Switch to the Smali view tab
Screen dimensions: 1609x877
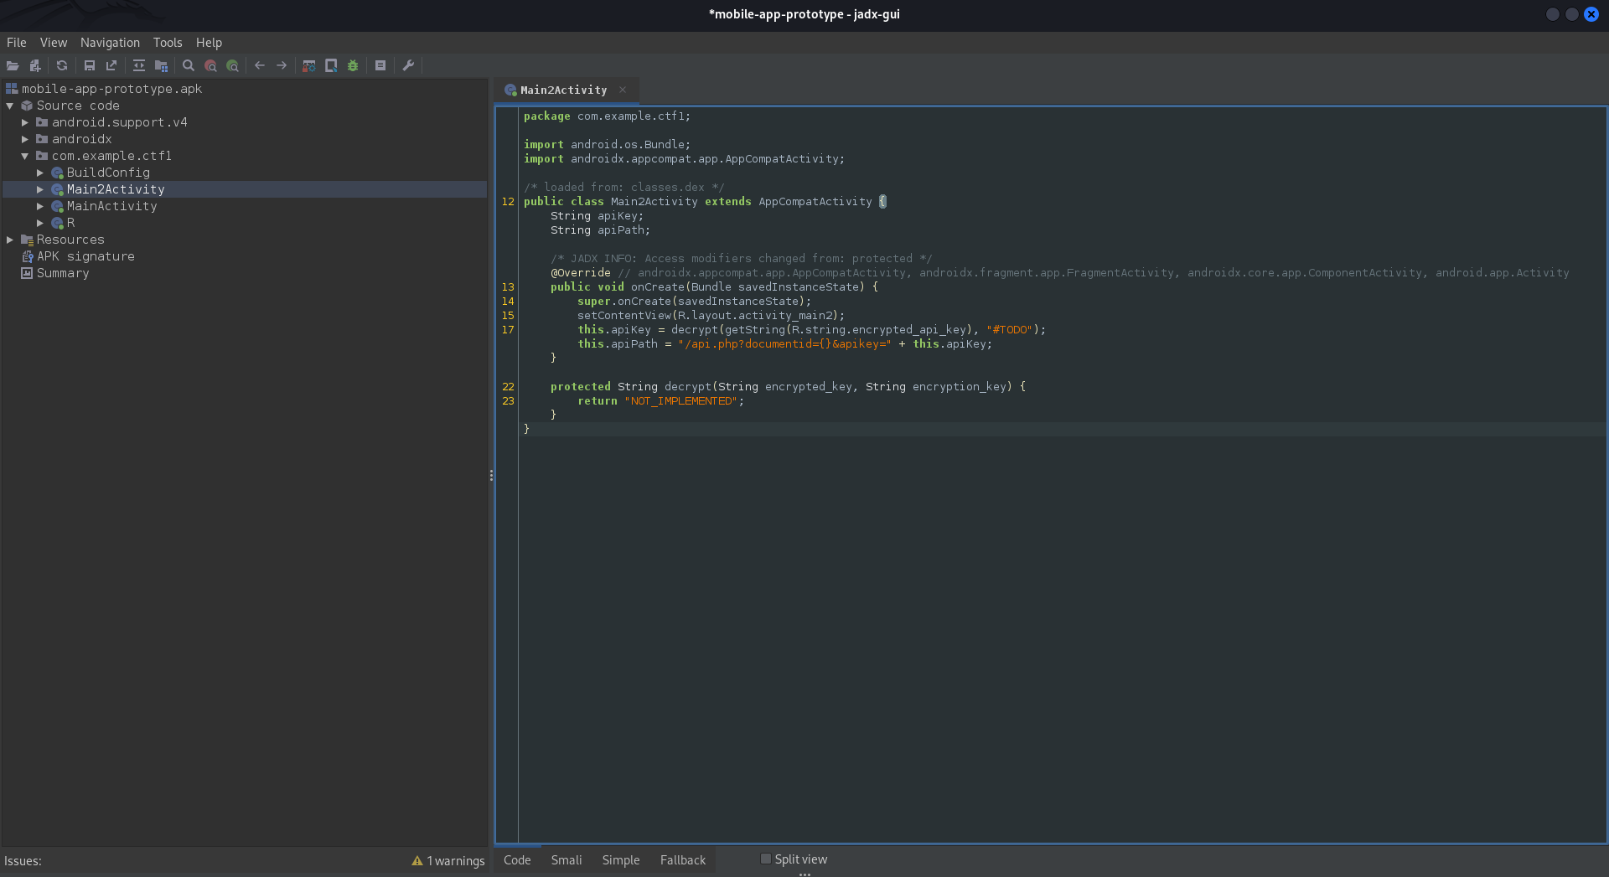566,860
